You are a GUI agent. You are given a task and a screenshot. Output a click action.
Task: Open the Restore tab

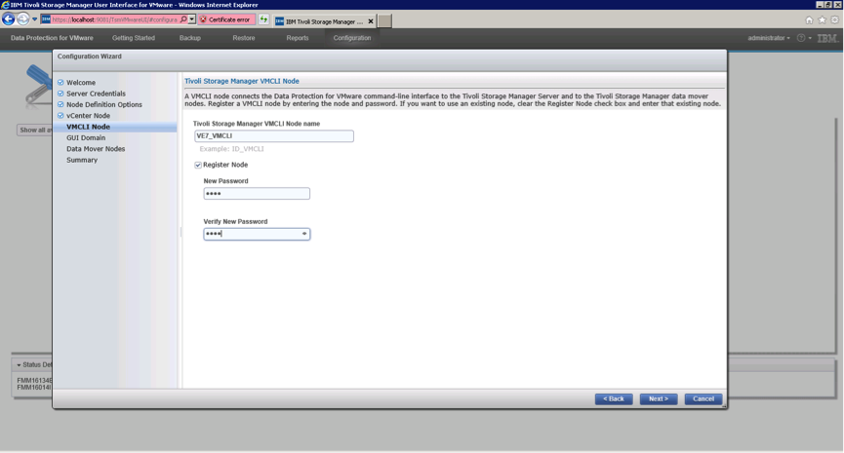pos(244,38)
